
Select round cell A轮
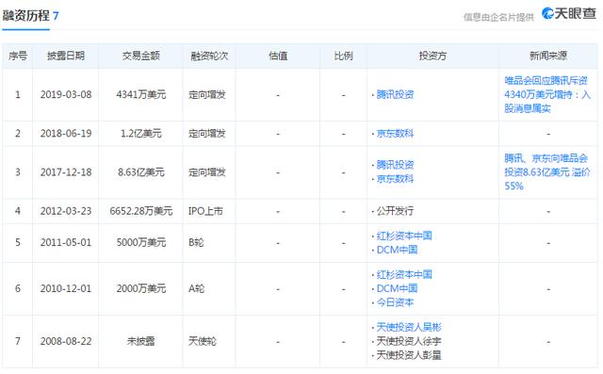(x=196, y=288)
